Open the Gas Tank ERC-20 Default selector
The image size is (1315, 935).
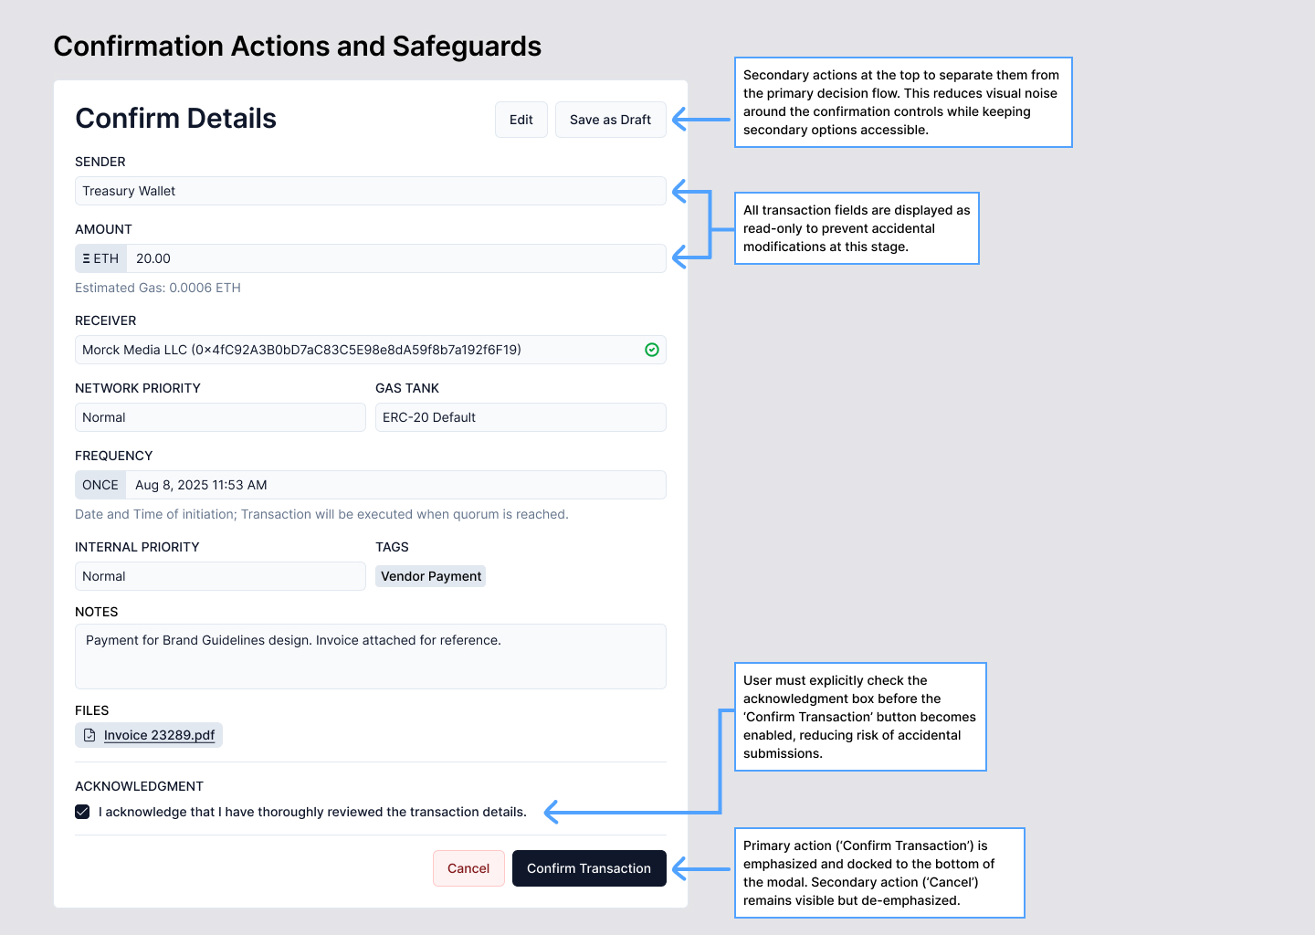[520, 417]
